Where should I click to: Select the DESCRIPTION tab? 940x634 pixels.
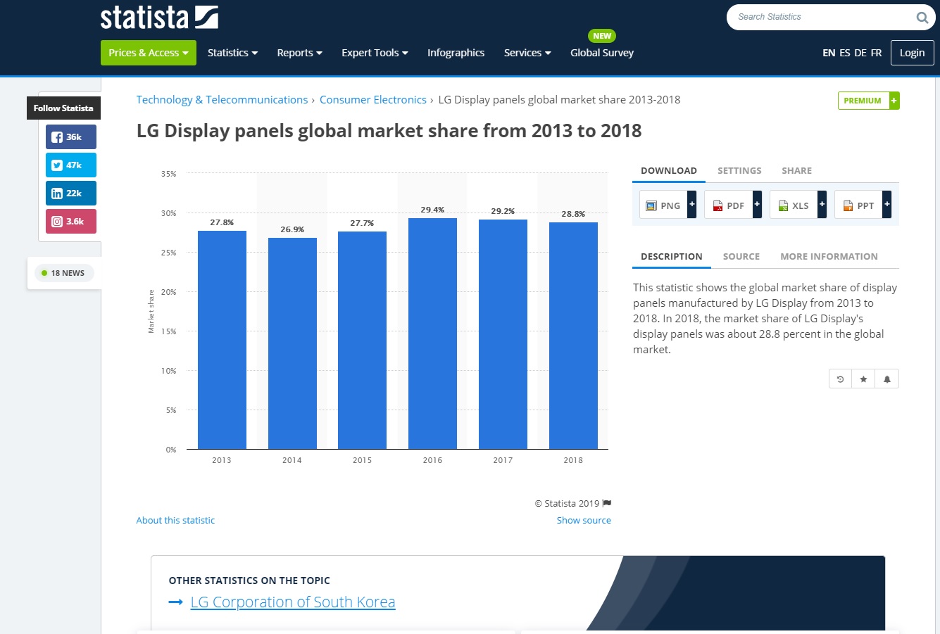pyautogui.click(x=671, y=257)
